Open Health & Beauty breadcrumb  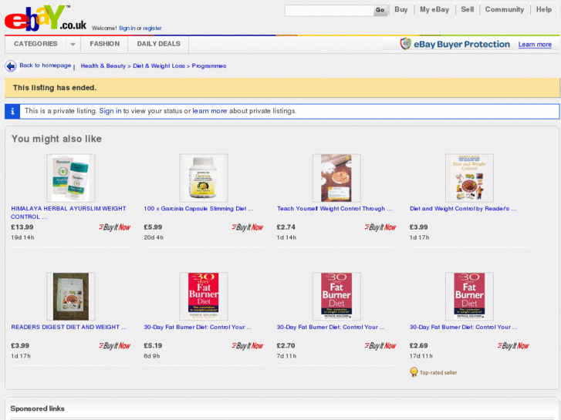[x=103, y=66]
